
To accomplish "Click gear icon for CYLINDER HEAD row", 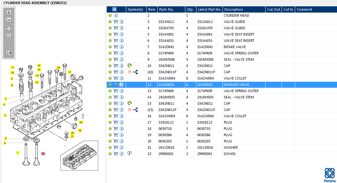I will point(110,15).
